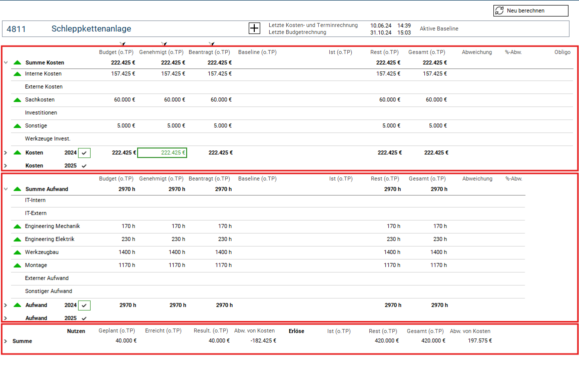Click the Neu berechnen recalculate icon

click(x=499, y=10)
